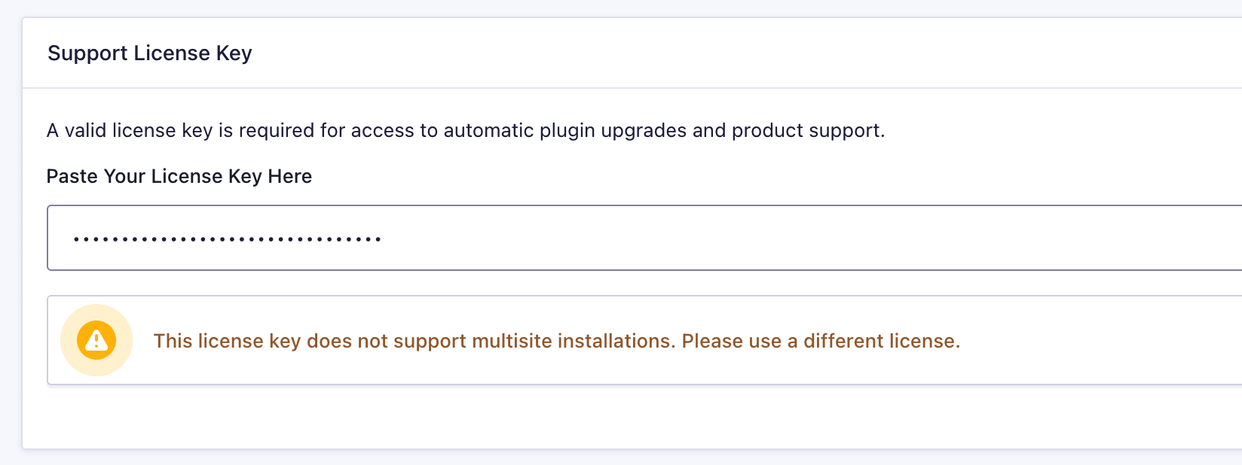Click the Paste Your License Key Here label

click(179, 176)
